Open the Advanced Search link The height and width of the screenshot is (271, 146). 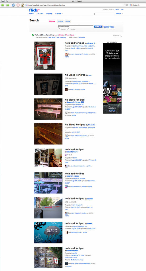pos(109,26)
